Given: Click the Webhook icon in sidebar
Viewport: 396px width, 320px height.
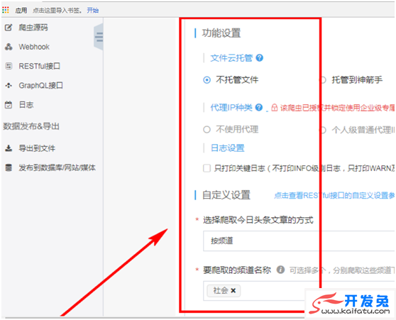Looking at the screenshot, I should coord(9,47).
